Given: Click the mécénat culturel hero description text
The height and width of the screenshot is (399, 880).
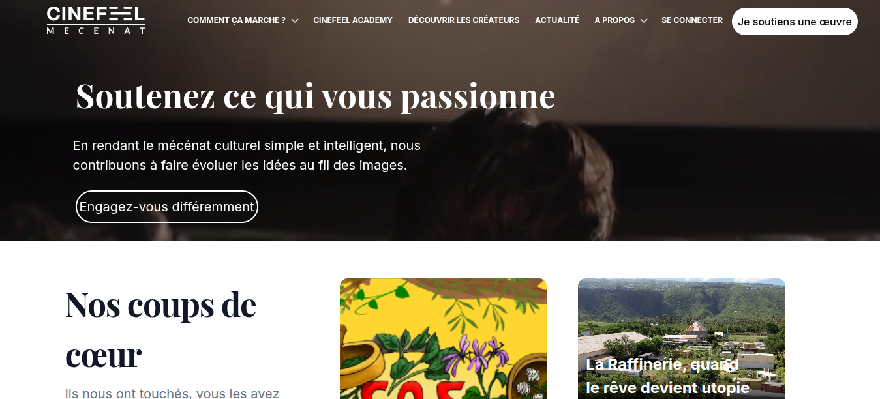Looking at the screenshot, I should click(247, 155).
